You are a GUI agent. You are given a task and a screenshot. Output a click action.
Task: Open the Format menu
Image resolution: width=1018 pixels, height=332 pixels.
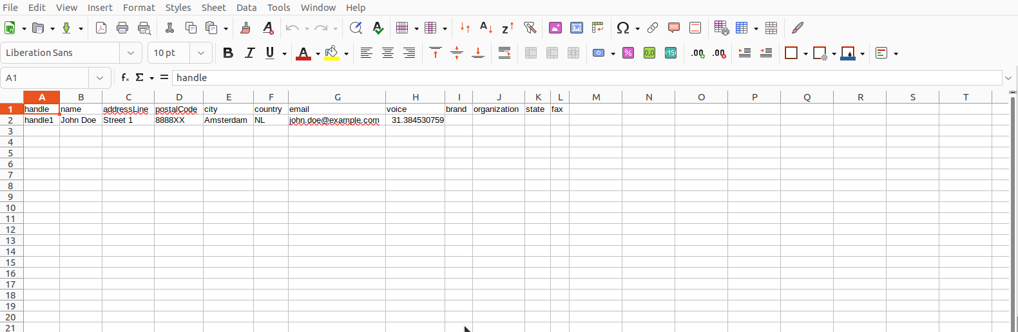(139, 7)
